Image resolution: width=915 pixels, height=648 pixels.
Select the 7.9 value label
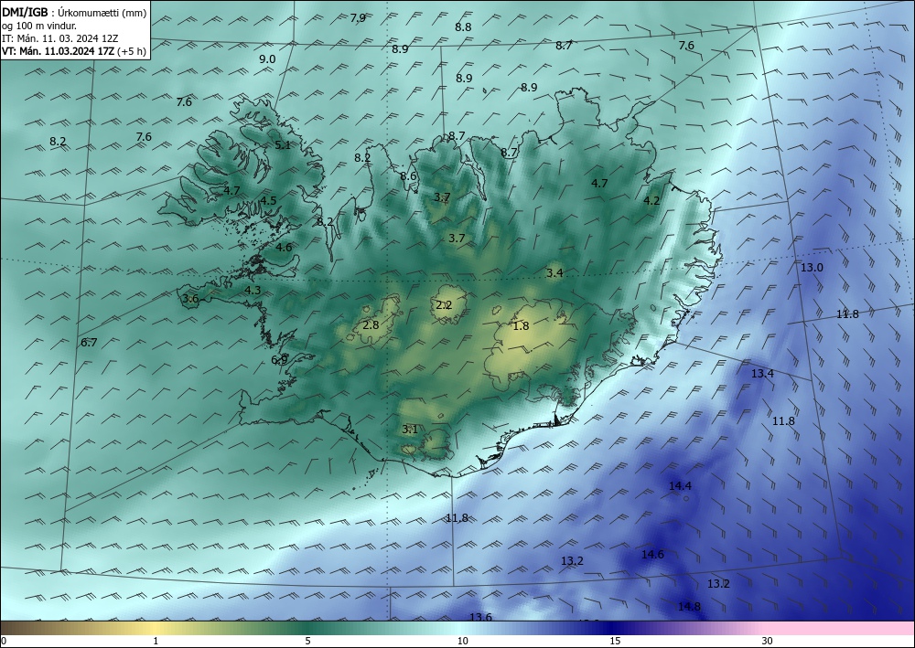(358, 18)
